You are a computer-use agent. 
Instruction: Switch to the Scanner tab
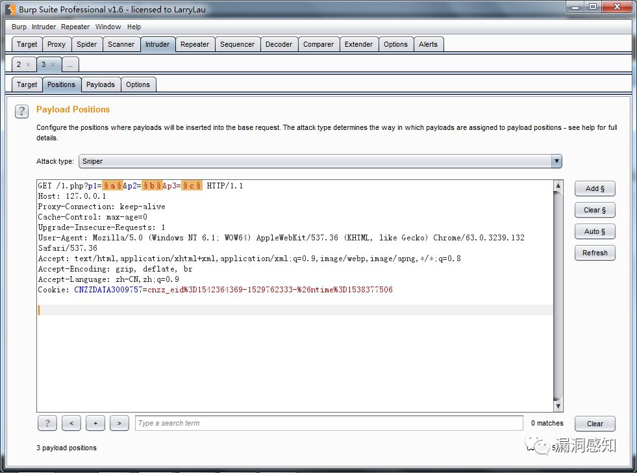point(121,44)
